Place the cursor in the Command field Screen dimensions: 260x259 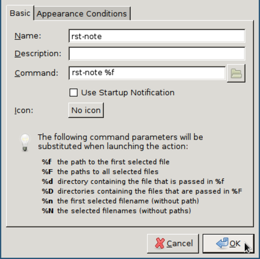coord(147,73)
